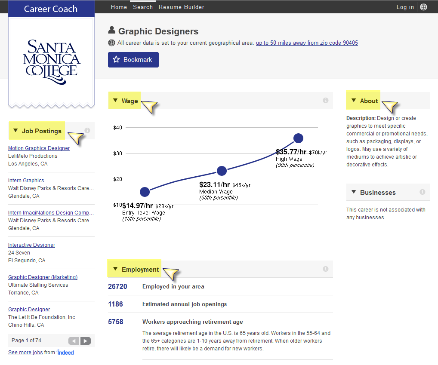Viewport: 438px width, 365px height.
Task: Click the next page arrow in Job Postings
Action: coord(85,340)
